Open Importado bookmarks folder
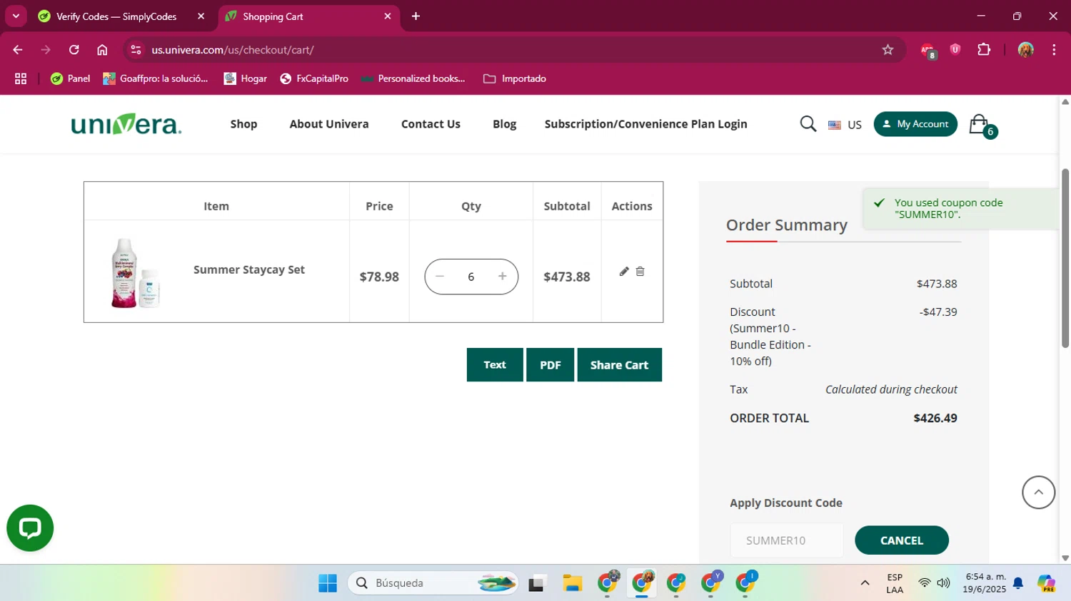 [515, 78]
